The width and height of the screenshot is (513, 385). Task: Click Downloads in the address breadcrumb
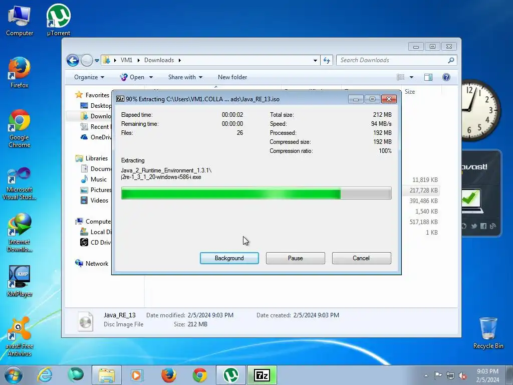click(159, 60)
